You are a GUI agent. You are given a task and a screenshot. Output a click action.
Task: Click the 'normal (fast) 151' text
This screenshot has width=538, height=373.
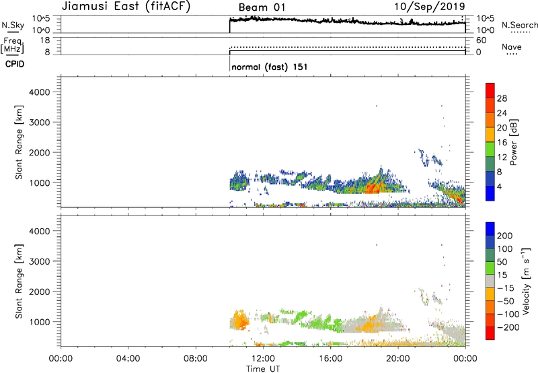[x=270, y=67]
